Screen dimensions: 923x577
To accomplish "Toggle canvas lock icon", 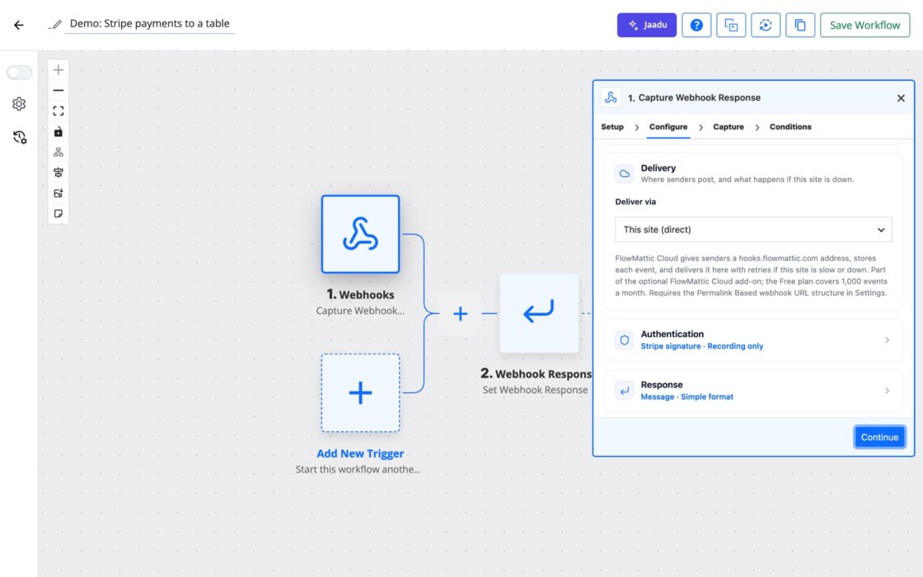I will tap(59, 132).
